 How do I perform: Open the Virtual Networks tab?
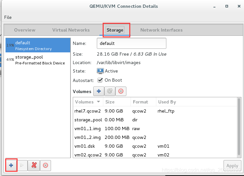[x=71, y=30]
